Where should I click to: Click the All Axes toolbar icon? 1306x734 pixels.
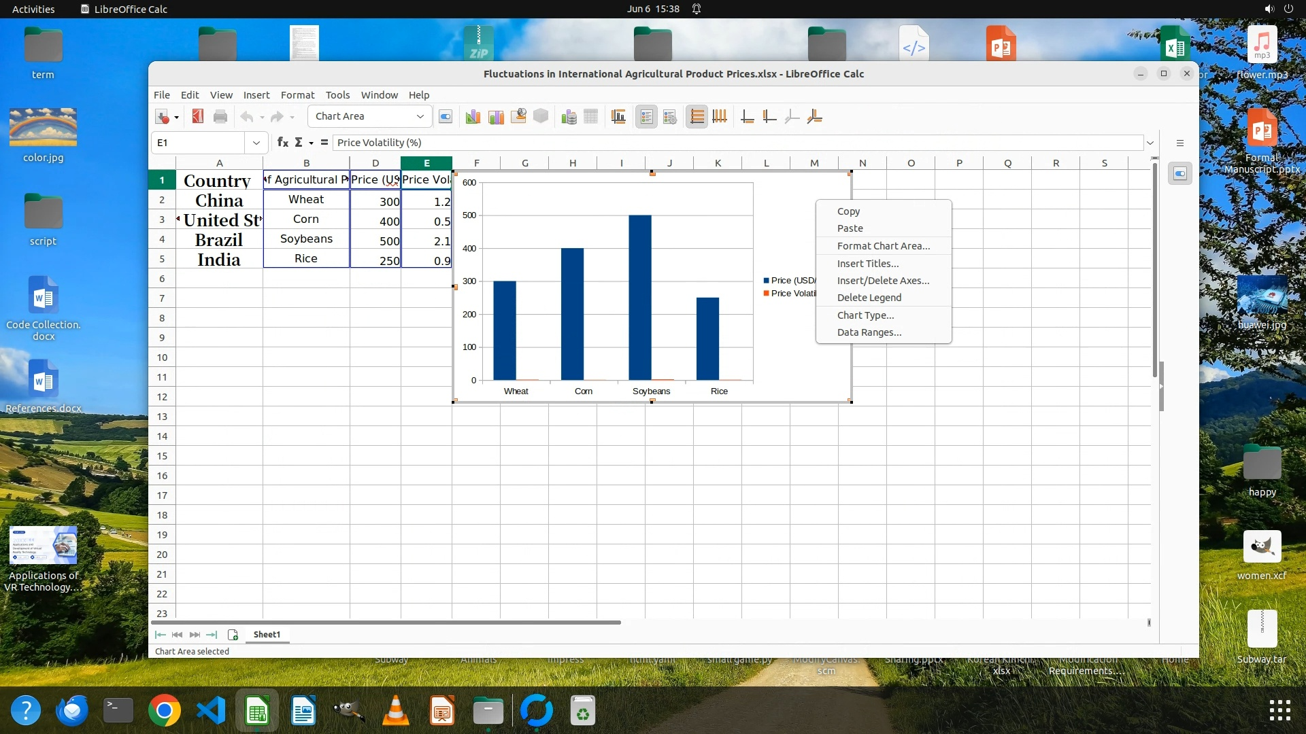(814, 117)
